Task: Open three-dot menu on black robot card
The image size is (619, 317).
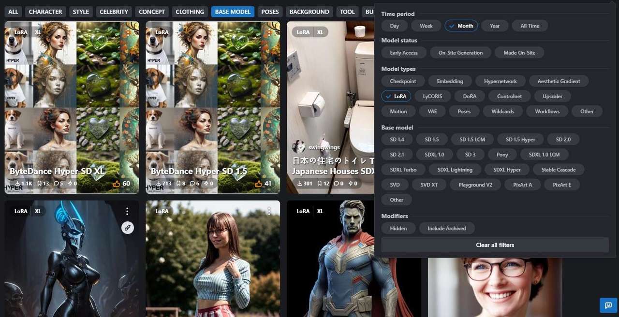Action: coord(127,211)
